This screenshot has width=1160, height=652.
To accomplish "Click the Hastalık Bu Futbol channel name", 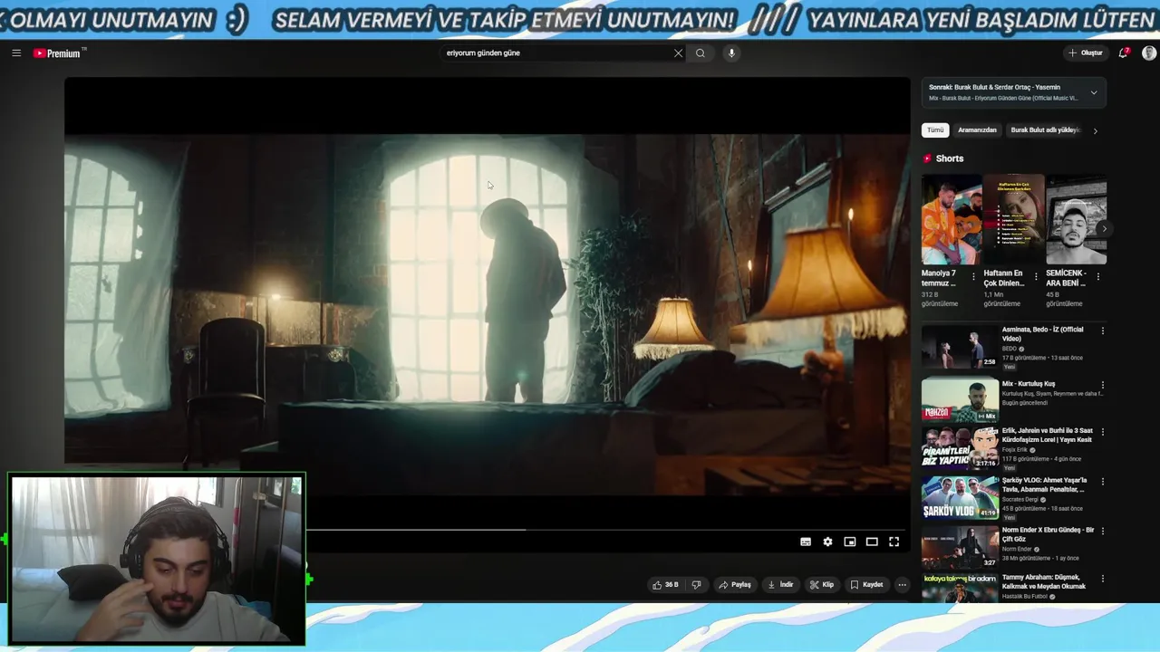I will pos(1025,597).
